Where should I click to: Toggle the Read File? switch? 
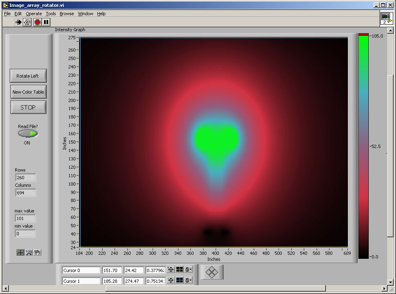pos(28,134)
